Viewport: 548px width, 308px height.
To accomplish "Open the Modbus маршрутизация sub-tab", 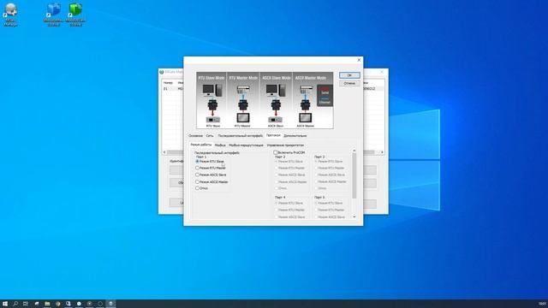I will (x=246, y=145).
